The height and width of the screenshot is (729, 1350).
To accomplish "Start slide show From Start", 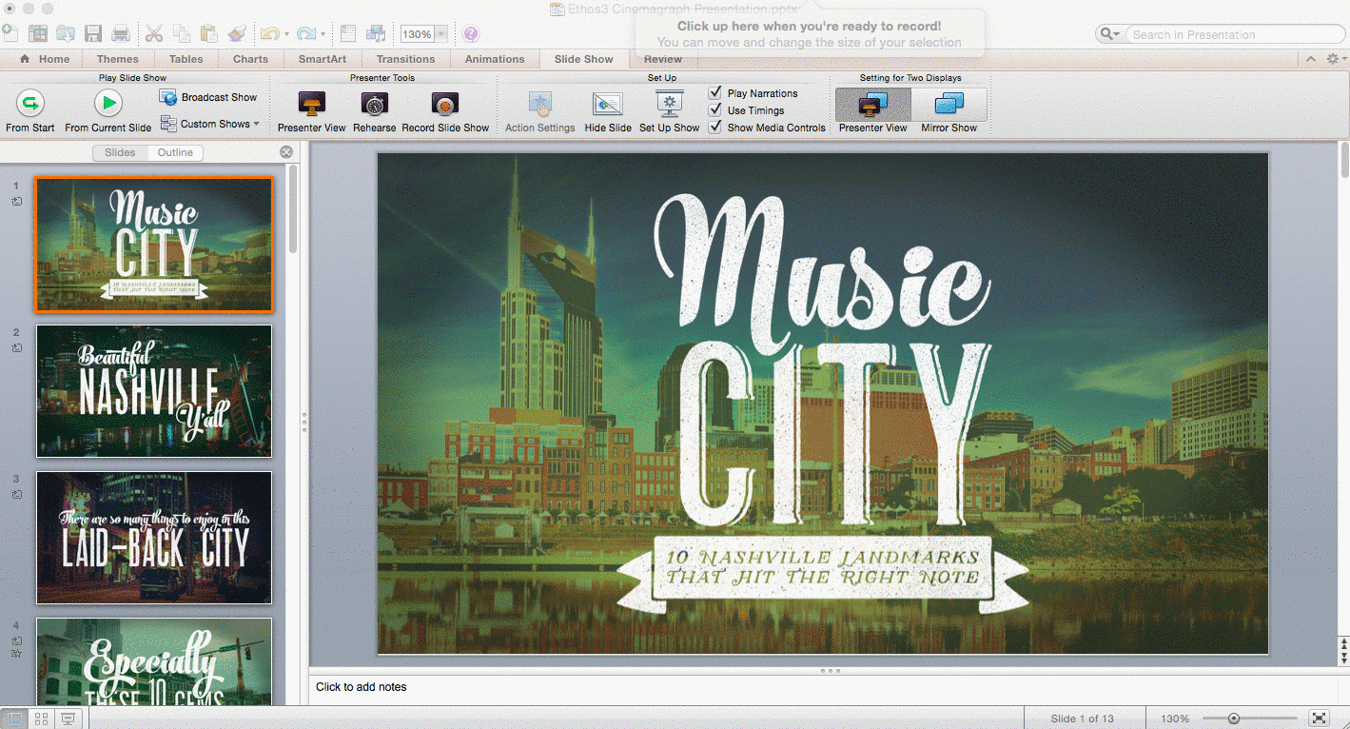I will pyautogui.click(x=30, y=110).
